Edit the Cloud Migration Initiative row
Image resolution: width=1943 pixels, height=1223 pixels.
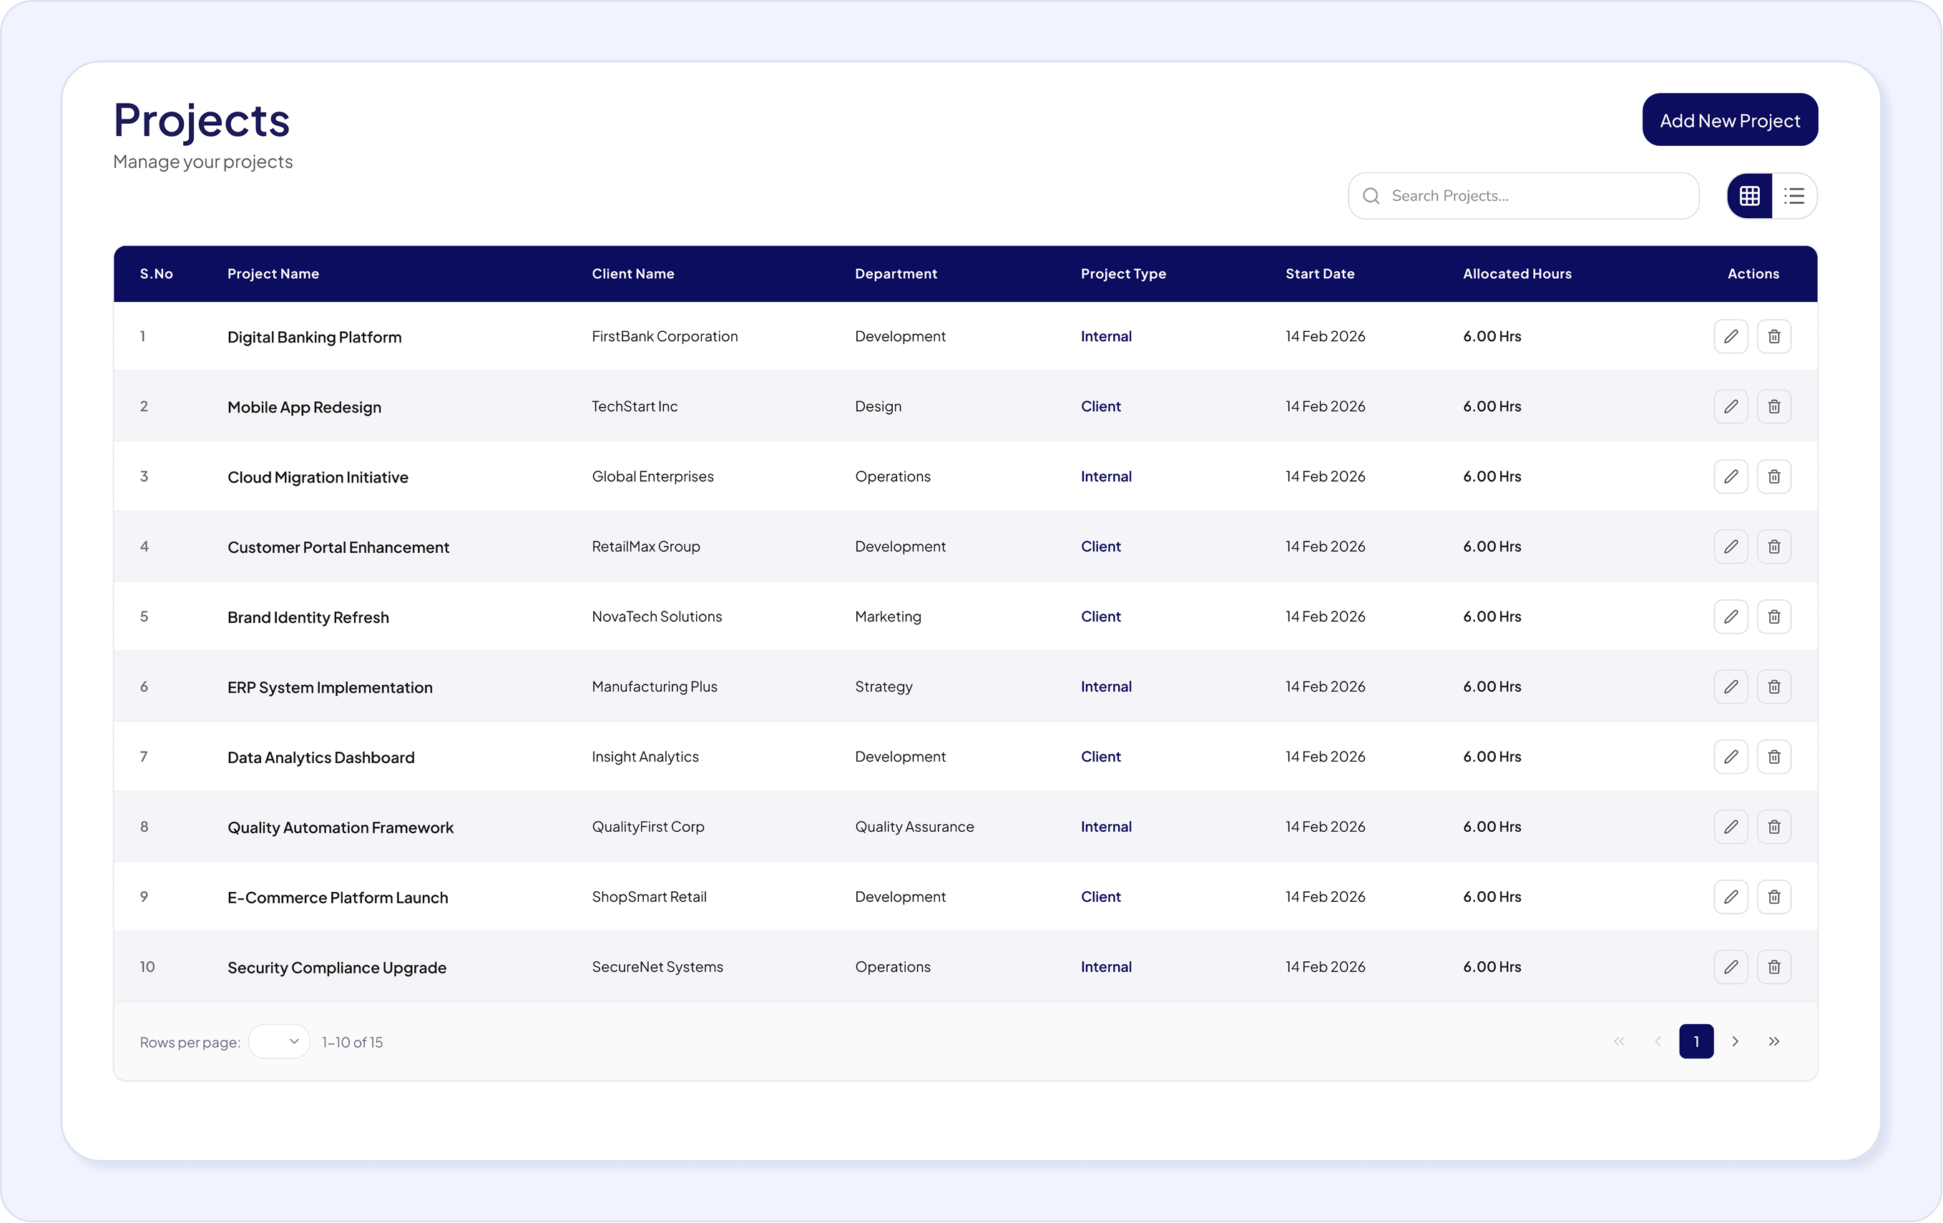(1731, 477)
